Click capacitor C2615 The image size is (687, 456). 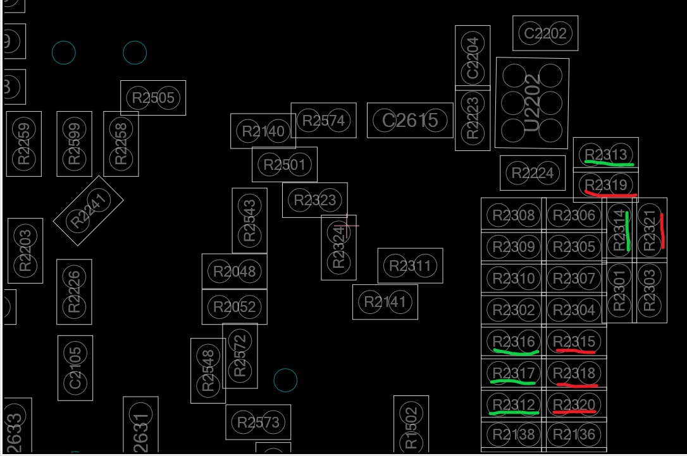(410, 120)
